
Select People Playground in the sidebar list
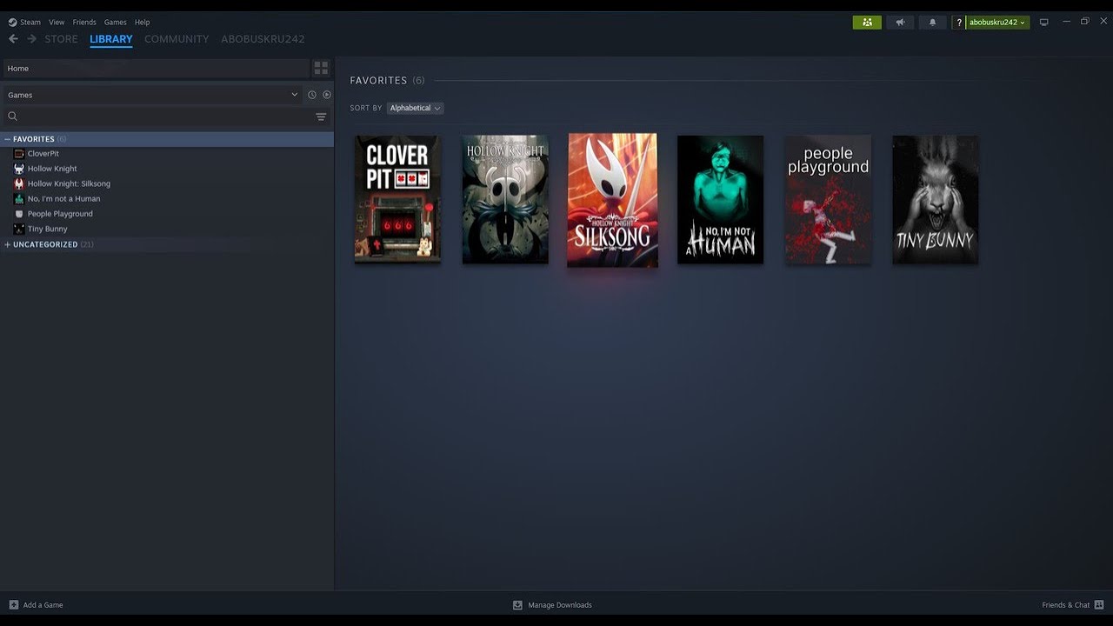click(60, 214)
